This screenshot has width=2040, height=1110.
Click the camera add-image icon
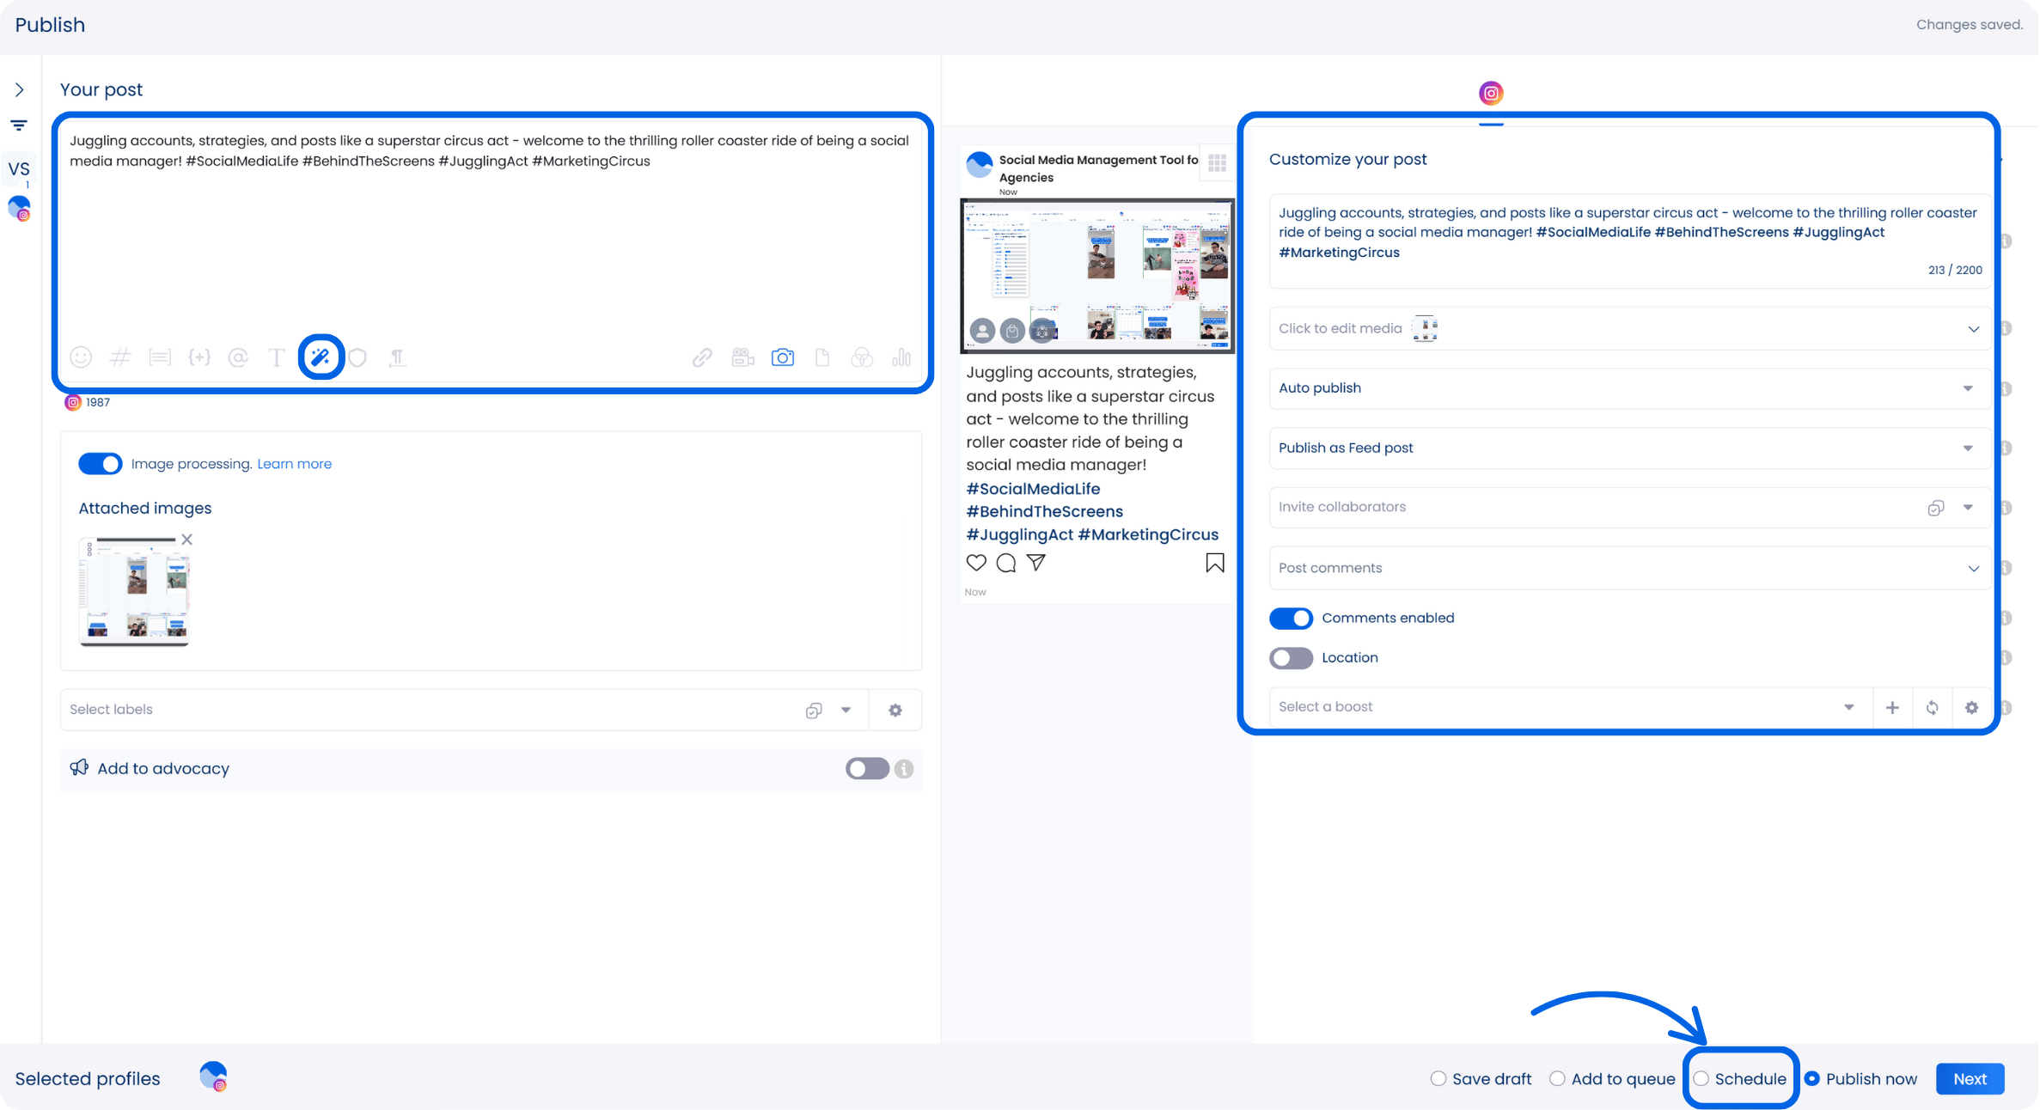tap(782, 357)
